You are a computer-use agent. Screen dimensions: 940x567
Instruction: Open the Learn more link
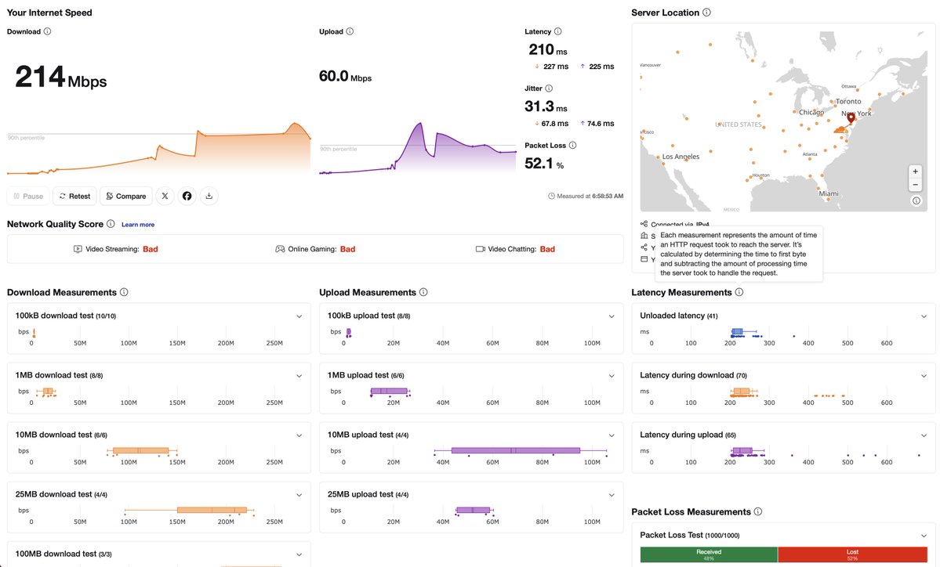[138, 225]
